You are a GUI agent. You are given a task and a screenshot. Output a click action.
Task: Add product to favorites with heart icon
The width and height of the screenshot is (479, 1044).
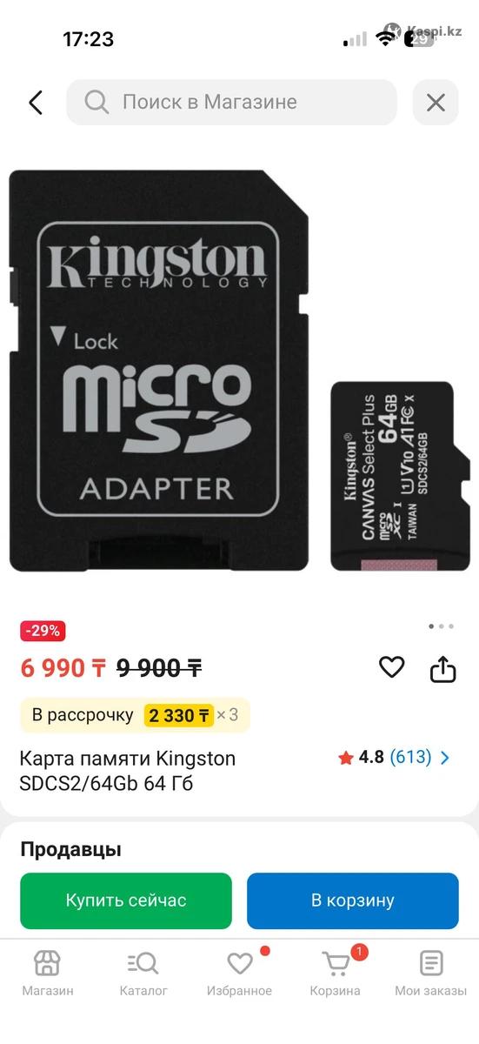pyautogui.click(x=392, y=667)
